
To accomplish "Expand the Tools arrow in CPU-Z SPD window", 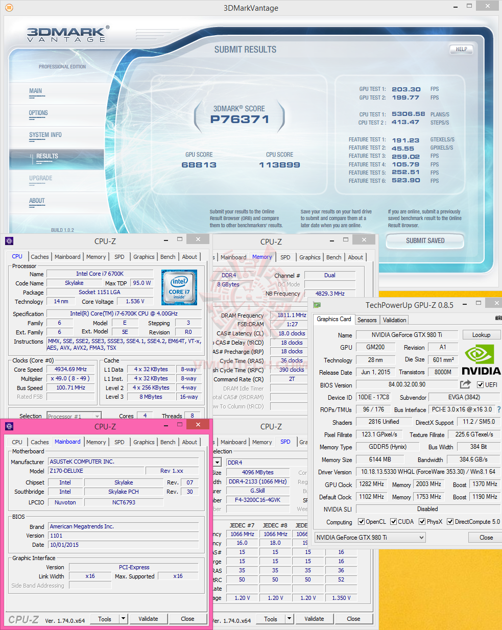I will click(x=289, y=618).
